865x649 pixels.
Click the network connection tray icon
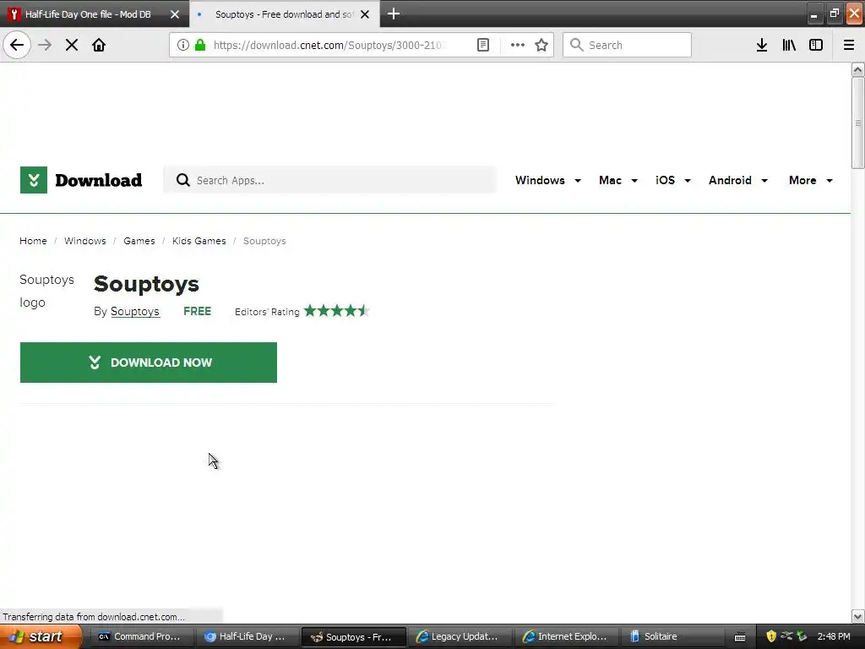pyautogui.click(x=786, y=637)
